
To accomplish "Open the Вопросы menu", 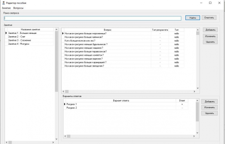I will tap(18, 8).
